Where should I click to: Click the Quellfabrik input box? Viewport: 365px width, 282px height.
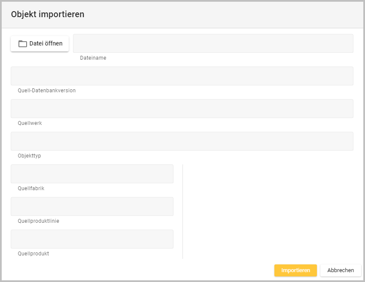(92, 174)
